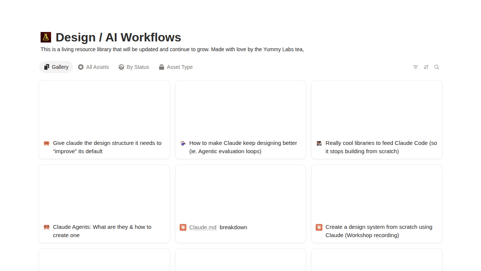The width and height of the screenshot is (481, 271).
Task: Click the word 'breakdown' after Claude.md
Action: pos(233,227)
